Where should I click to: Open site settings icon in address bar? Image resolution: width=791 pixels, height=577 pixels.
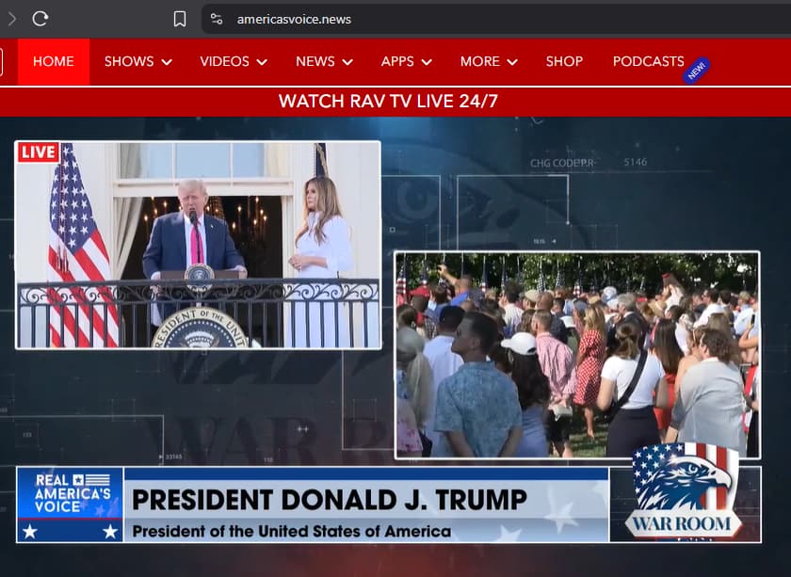coord(217,19)
